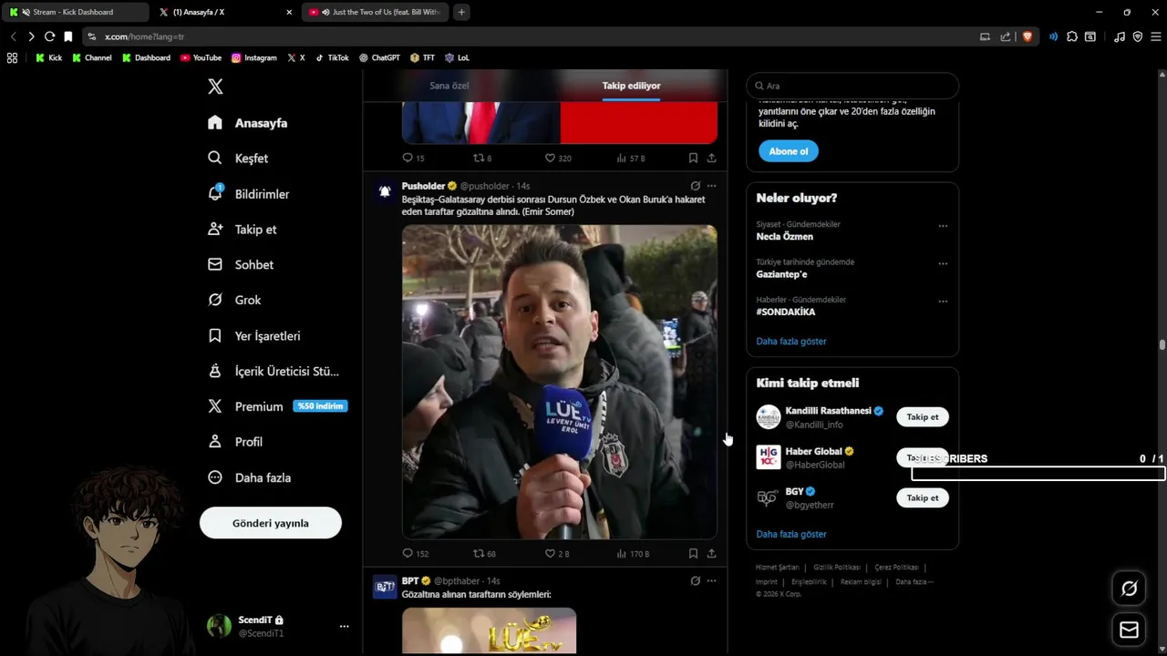Screen dimensions: 1167x656
Task: Open a new browser tab
Action: (x=461, y=12)
